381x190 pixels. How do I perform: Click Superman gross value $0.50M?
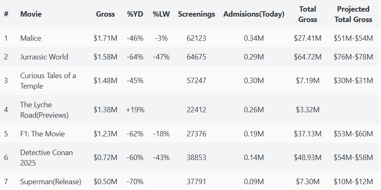(x=106, y=182)
